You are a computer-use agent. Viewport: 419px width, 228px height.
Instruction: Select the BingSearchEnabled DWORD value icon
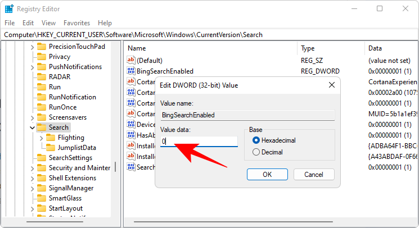click(x=132, y=71)
